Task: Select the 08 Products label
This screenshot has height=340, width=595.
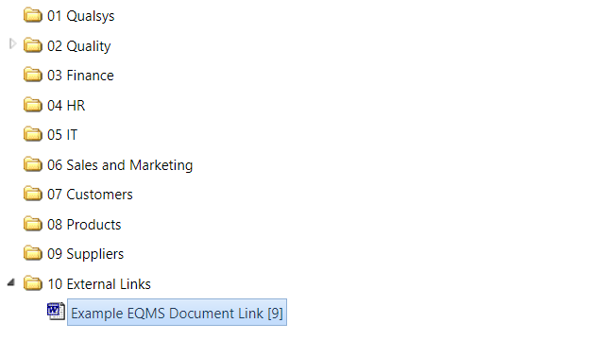Action: coord(84,225)
